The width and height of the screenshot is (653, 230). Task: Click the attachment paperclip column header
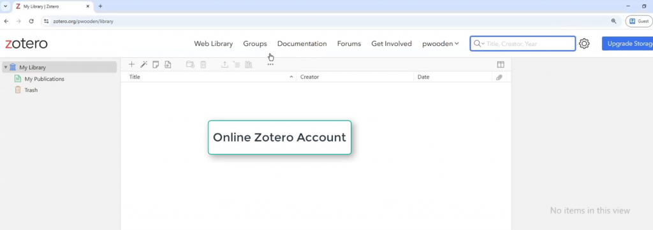click(499, 77)
